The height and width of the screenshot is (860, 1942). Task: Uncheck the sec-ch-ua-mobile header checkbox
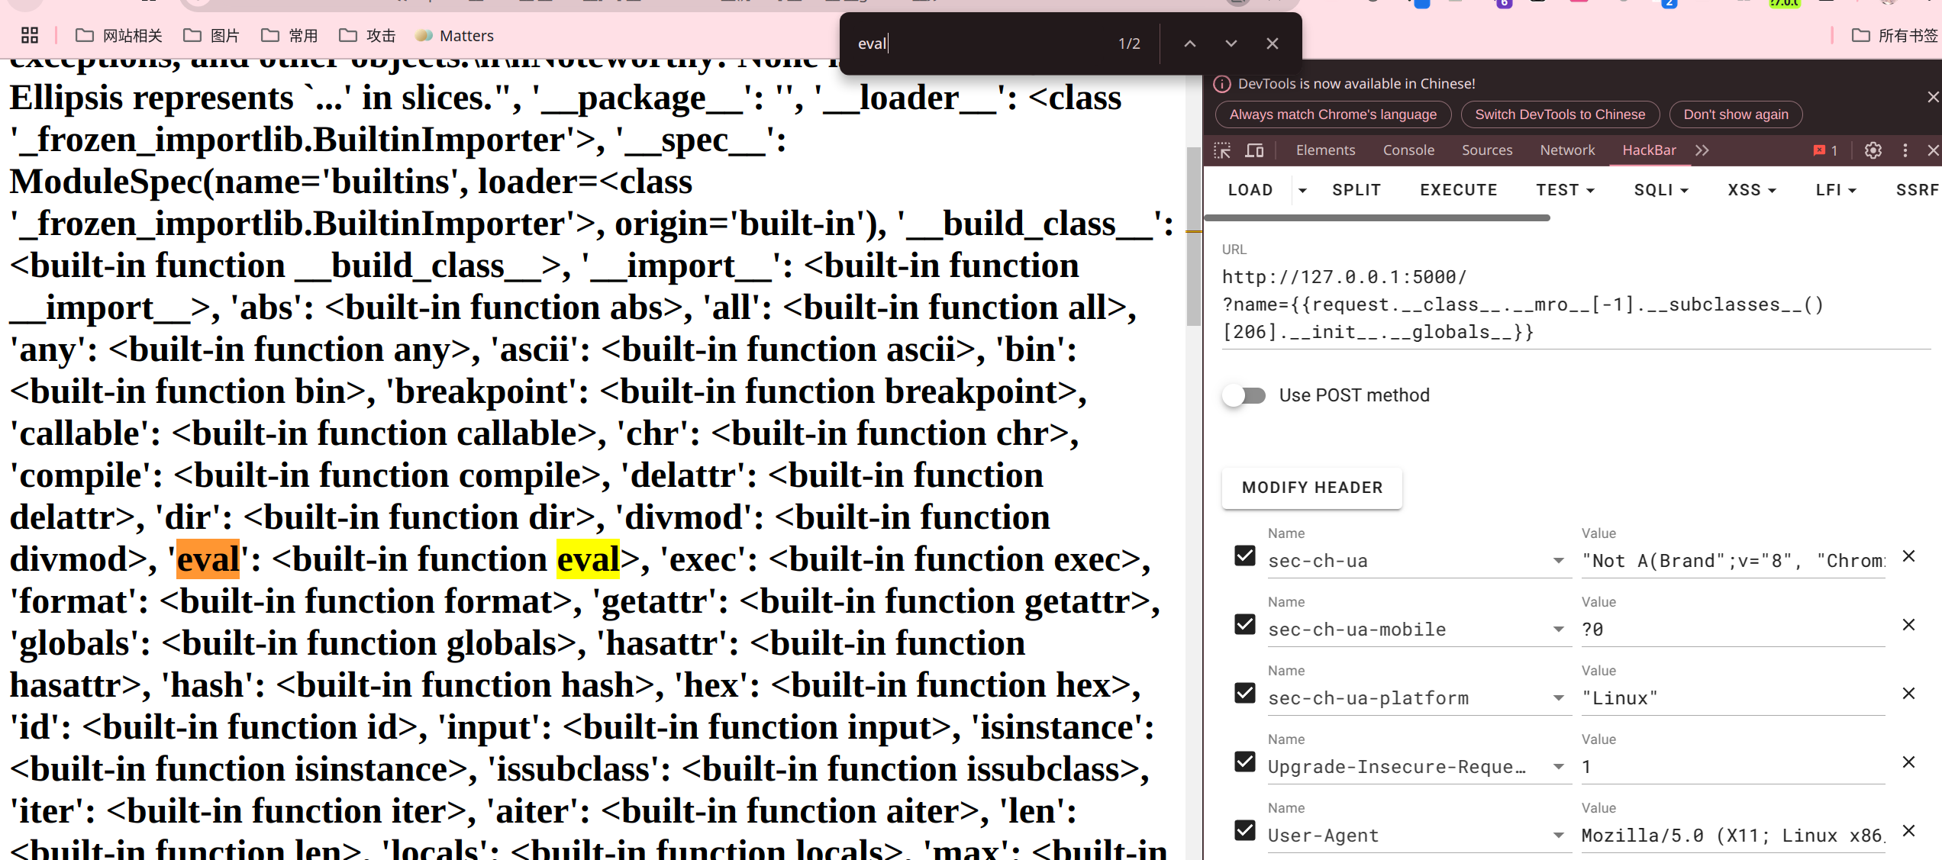pyautogui.click(x=1245, y=624)
